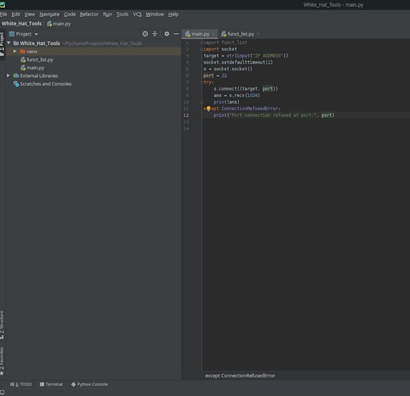
Task: Click 'print(ans)' code line
Action: pos(227,102)
